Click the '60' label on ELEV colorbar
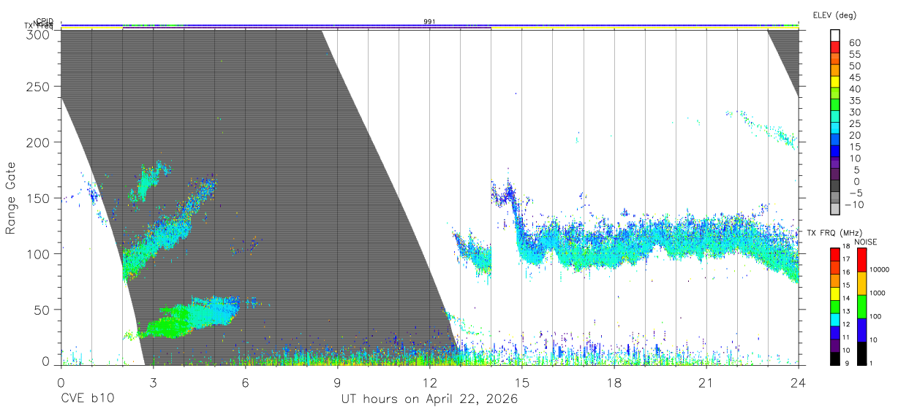Screen dimensions: 898x414 point(853,43)
